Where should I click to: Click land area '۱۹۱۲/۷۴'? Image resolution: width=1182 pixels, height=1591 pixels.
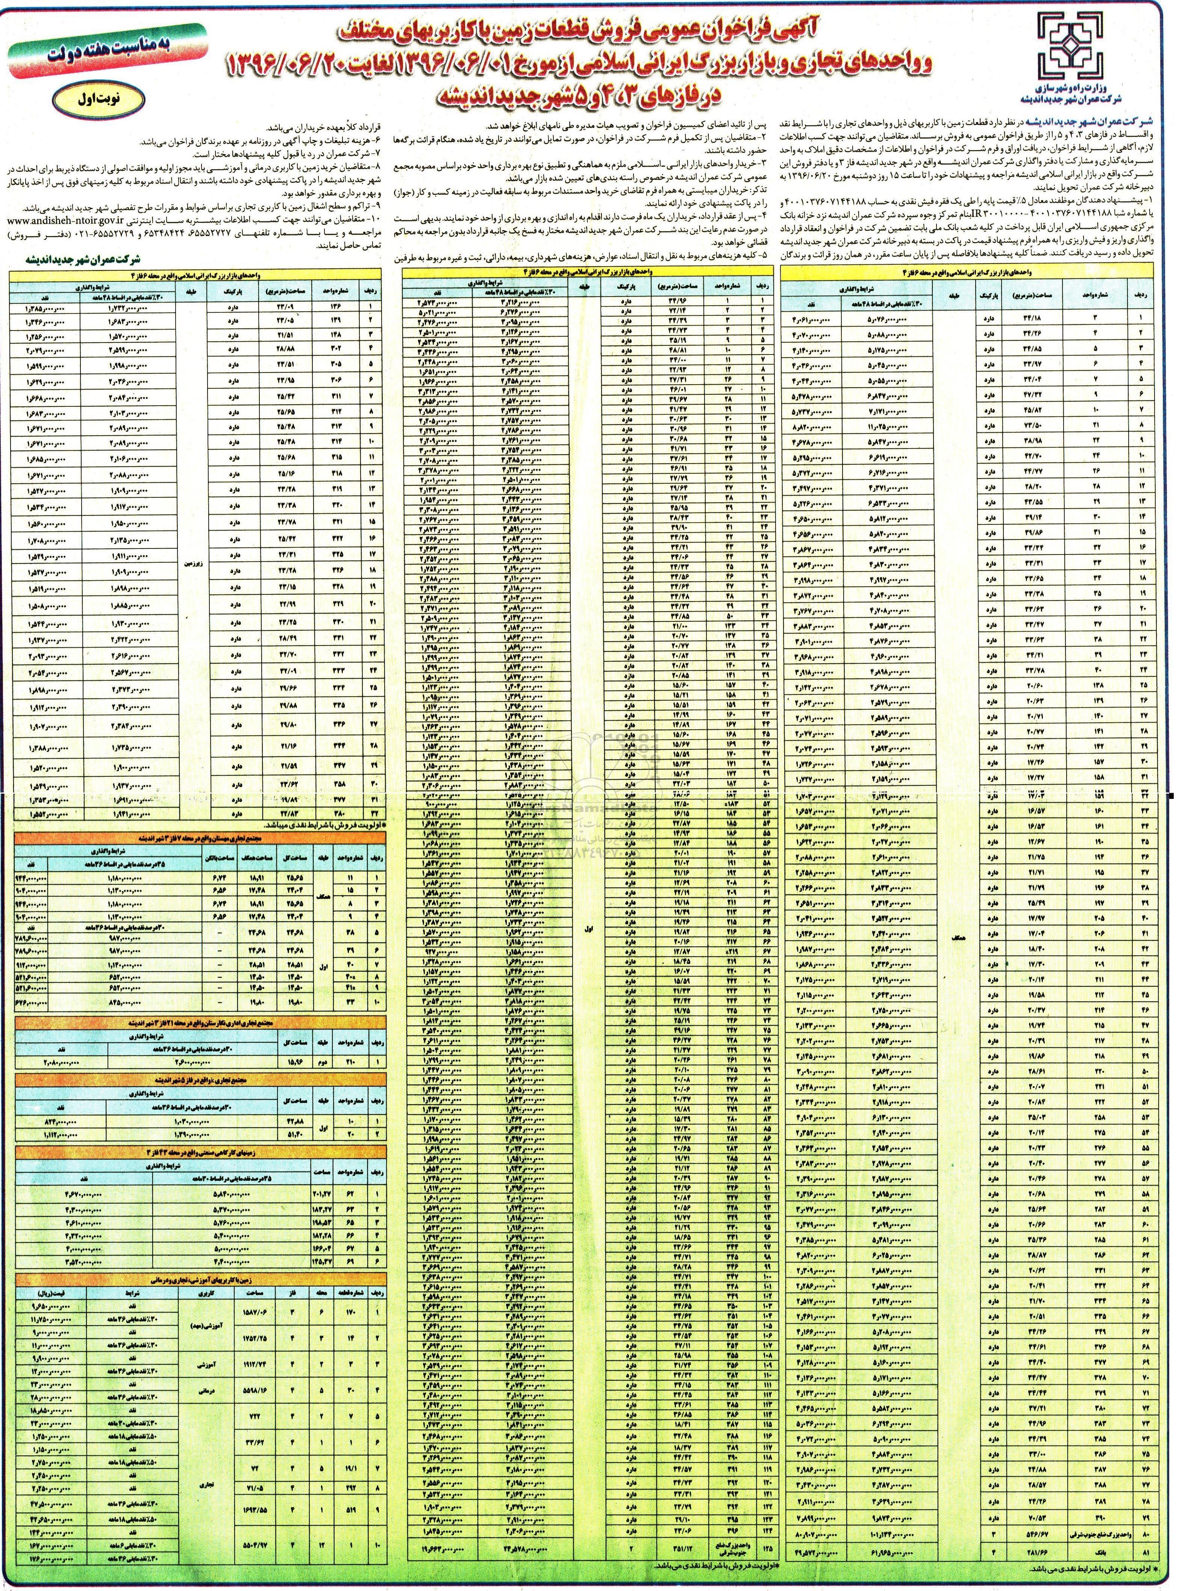255,1364
